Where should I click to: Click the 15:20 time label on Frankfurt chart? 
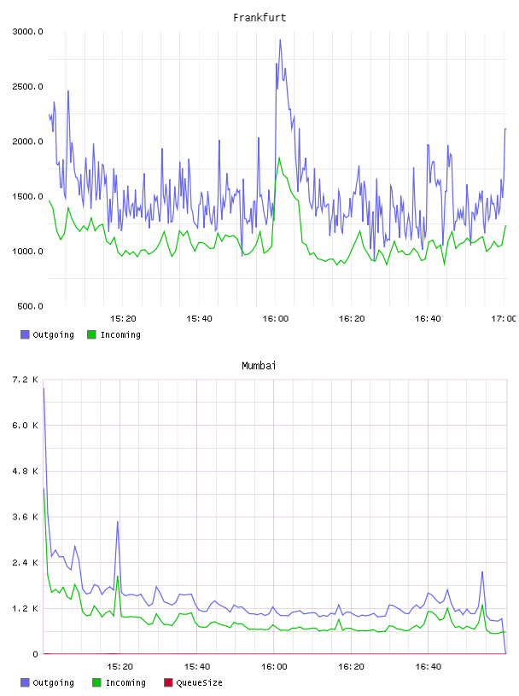(x=123, y=319)
